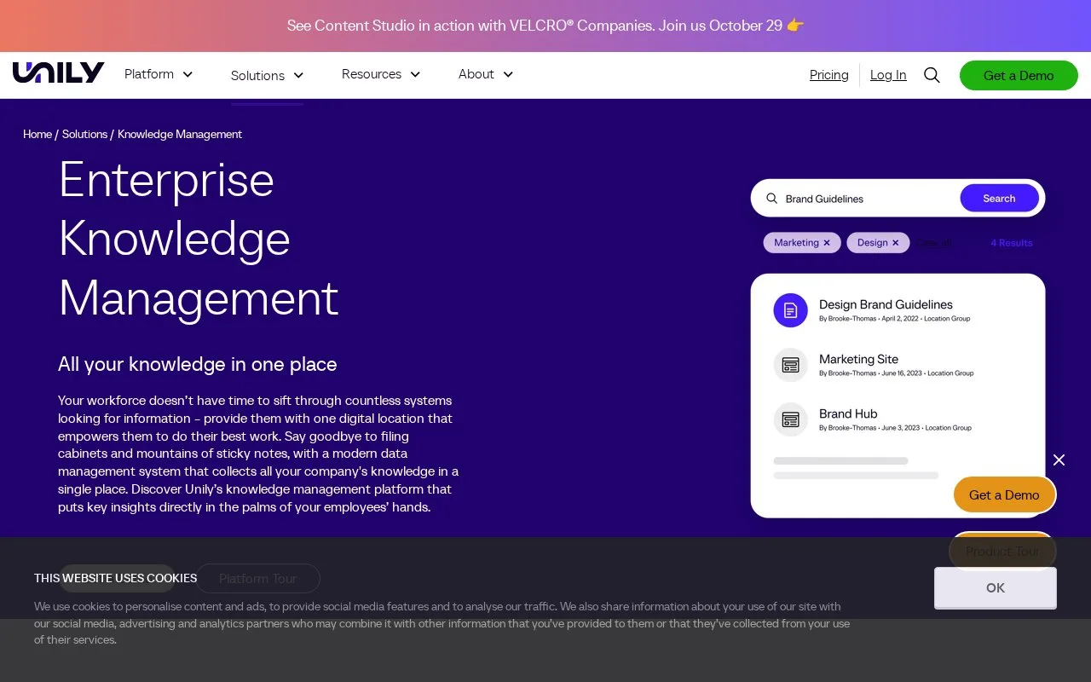Go to the Home breadcrumb
Screen dimensions: 1091x682
click(x=38, y=134)
